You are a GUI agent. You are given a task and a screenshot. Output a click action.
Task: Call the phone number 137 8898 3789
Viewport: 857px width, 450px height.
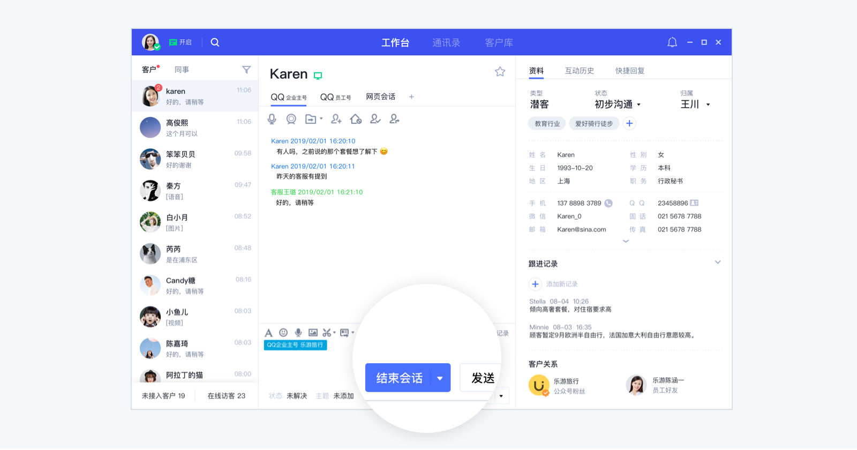608,203
